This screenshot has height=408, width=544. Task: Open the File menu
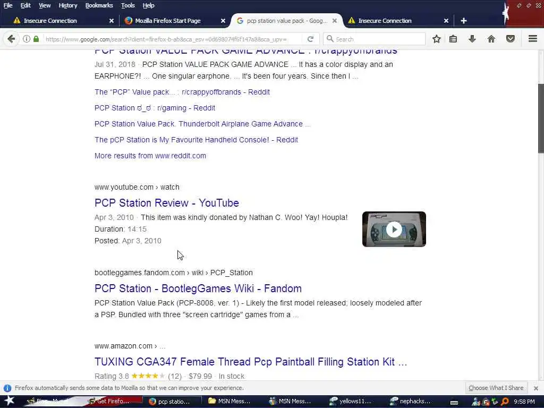tap(8, 5)
